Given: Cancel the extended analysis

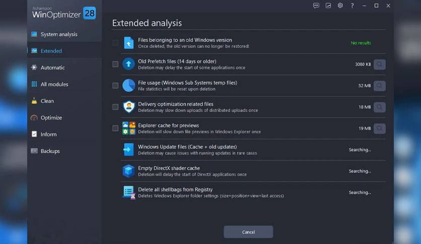Looking at the screenshot, I should tap(248, 232).
